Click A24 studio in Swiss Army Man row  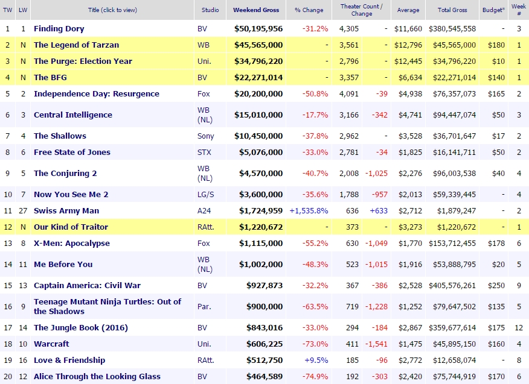204,210
